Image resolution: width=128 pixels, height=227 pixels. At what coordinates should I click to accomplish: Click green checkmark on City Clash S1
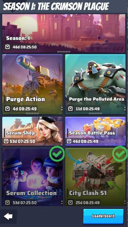pyautogui.click(x=120, y=154)
